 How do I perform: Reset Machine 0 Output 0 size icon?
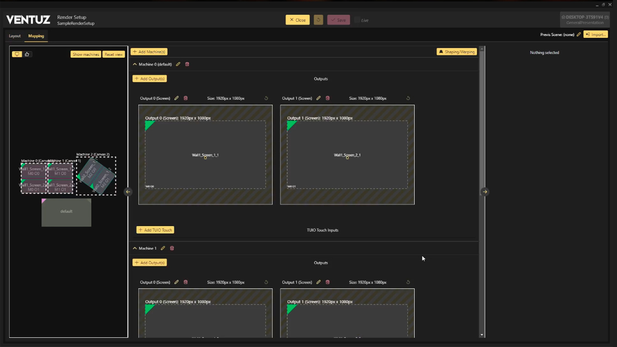[266, 98]
